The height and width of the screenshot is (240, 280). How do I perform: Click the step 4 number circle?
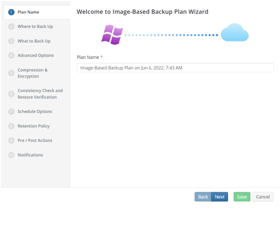pyautogui.click(x=11, y=55)
